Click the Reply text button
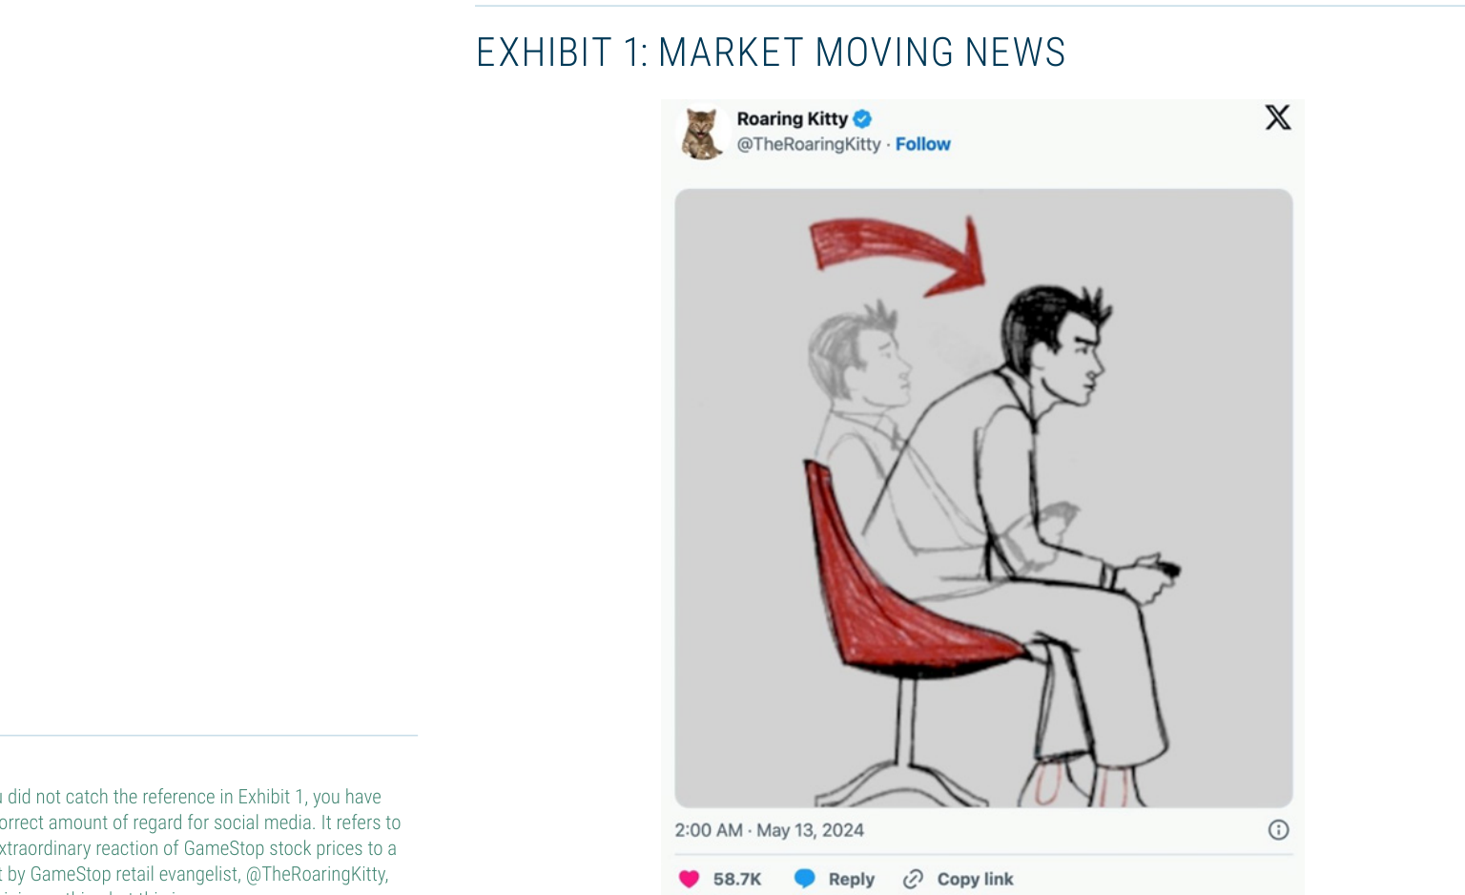This screenshot has height=895, width=1465. (852, 879)
